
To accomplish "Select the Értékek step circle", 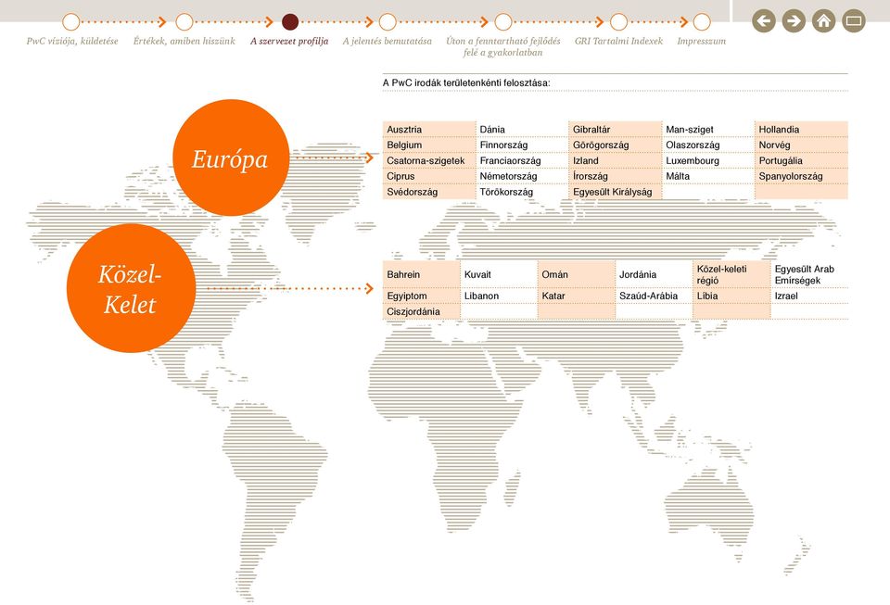I will (184, 22).
